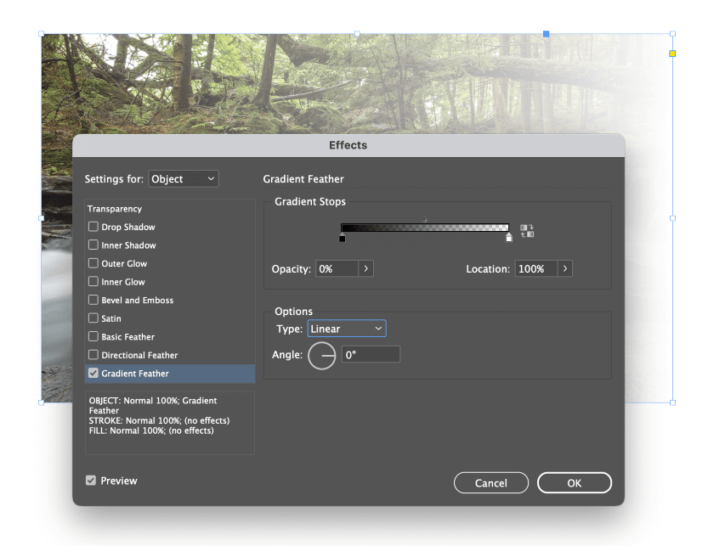Click the Cancel button
The height and width of the screenshot is (546, 708).
pyautogui.click(x=490, y=483)
